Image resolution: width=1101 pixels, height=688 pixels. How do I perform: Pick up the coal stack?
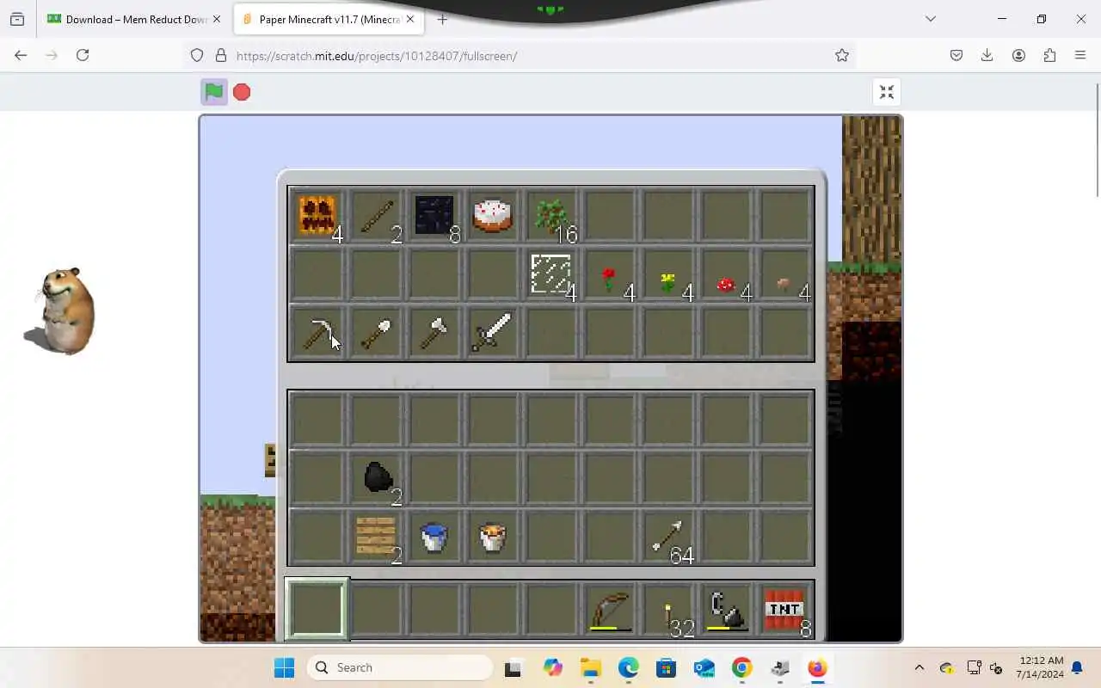(376, 478)
